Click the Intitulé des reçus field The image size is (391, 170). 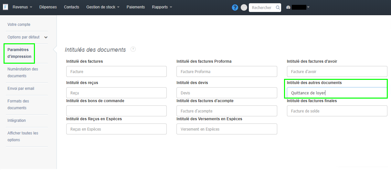[x=116, y=93]
